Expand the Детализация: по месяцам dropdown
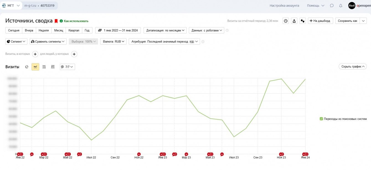Image resolution: width=371 pixels, height=170 pixels. click(165, 30)
